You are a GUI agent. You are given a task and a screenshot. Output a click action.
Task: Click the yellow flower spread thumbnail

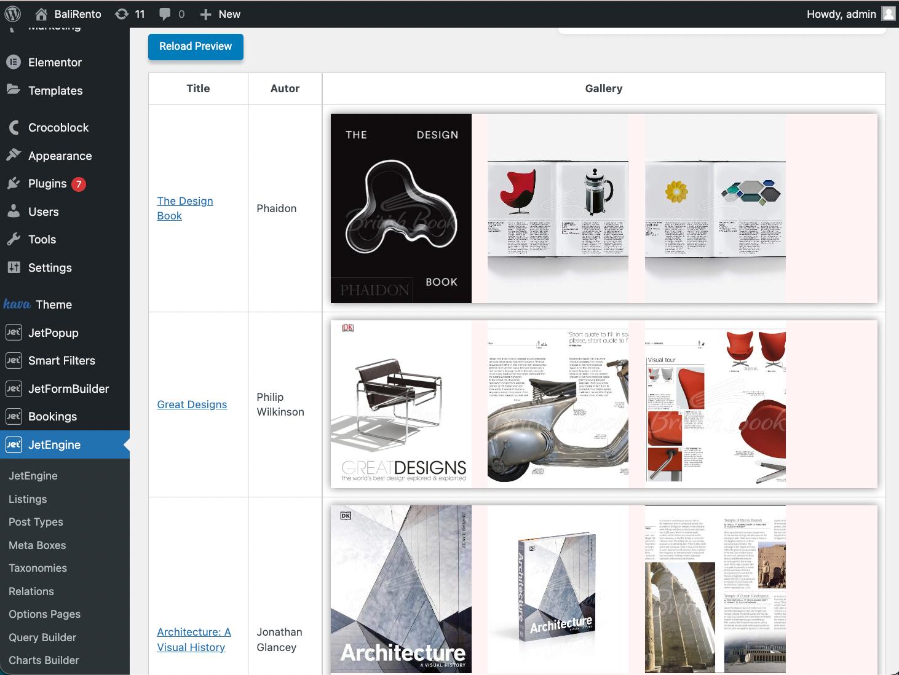[715, 208]
